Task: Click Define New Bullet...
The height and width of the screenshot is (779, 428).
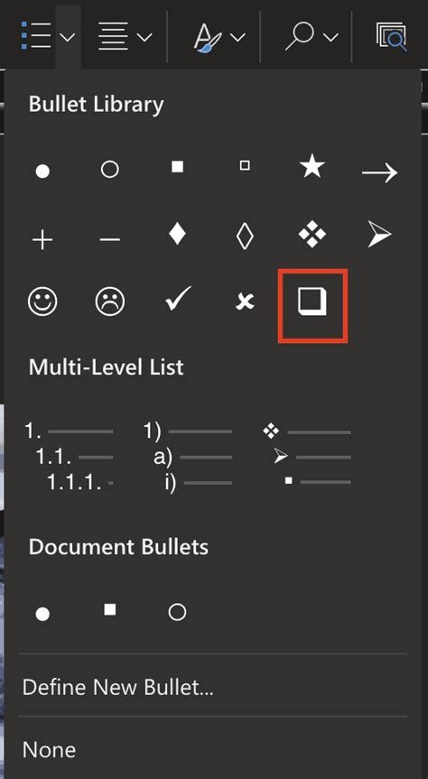Action: tap(117, 687)
